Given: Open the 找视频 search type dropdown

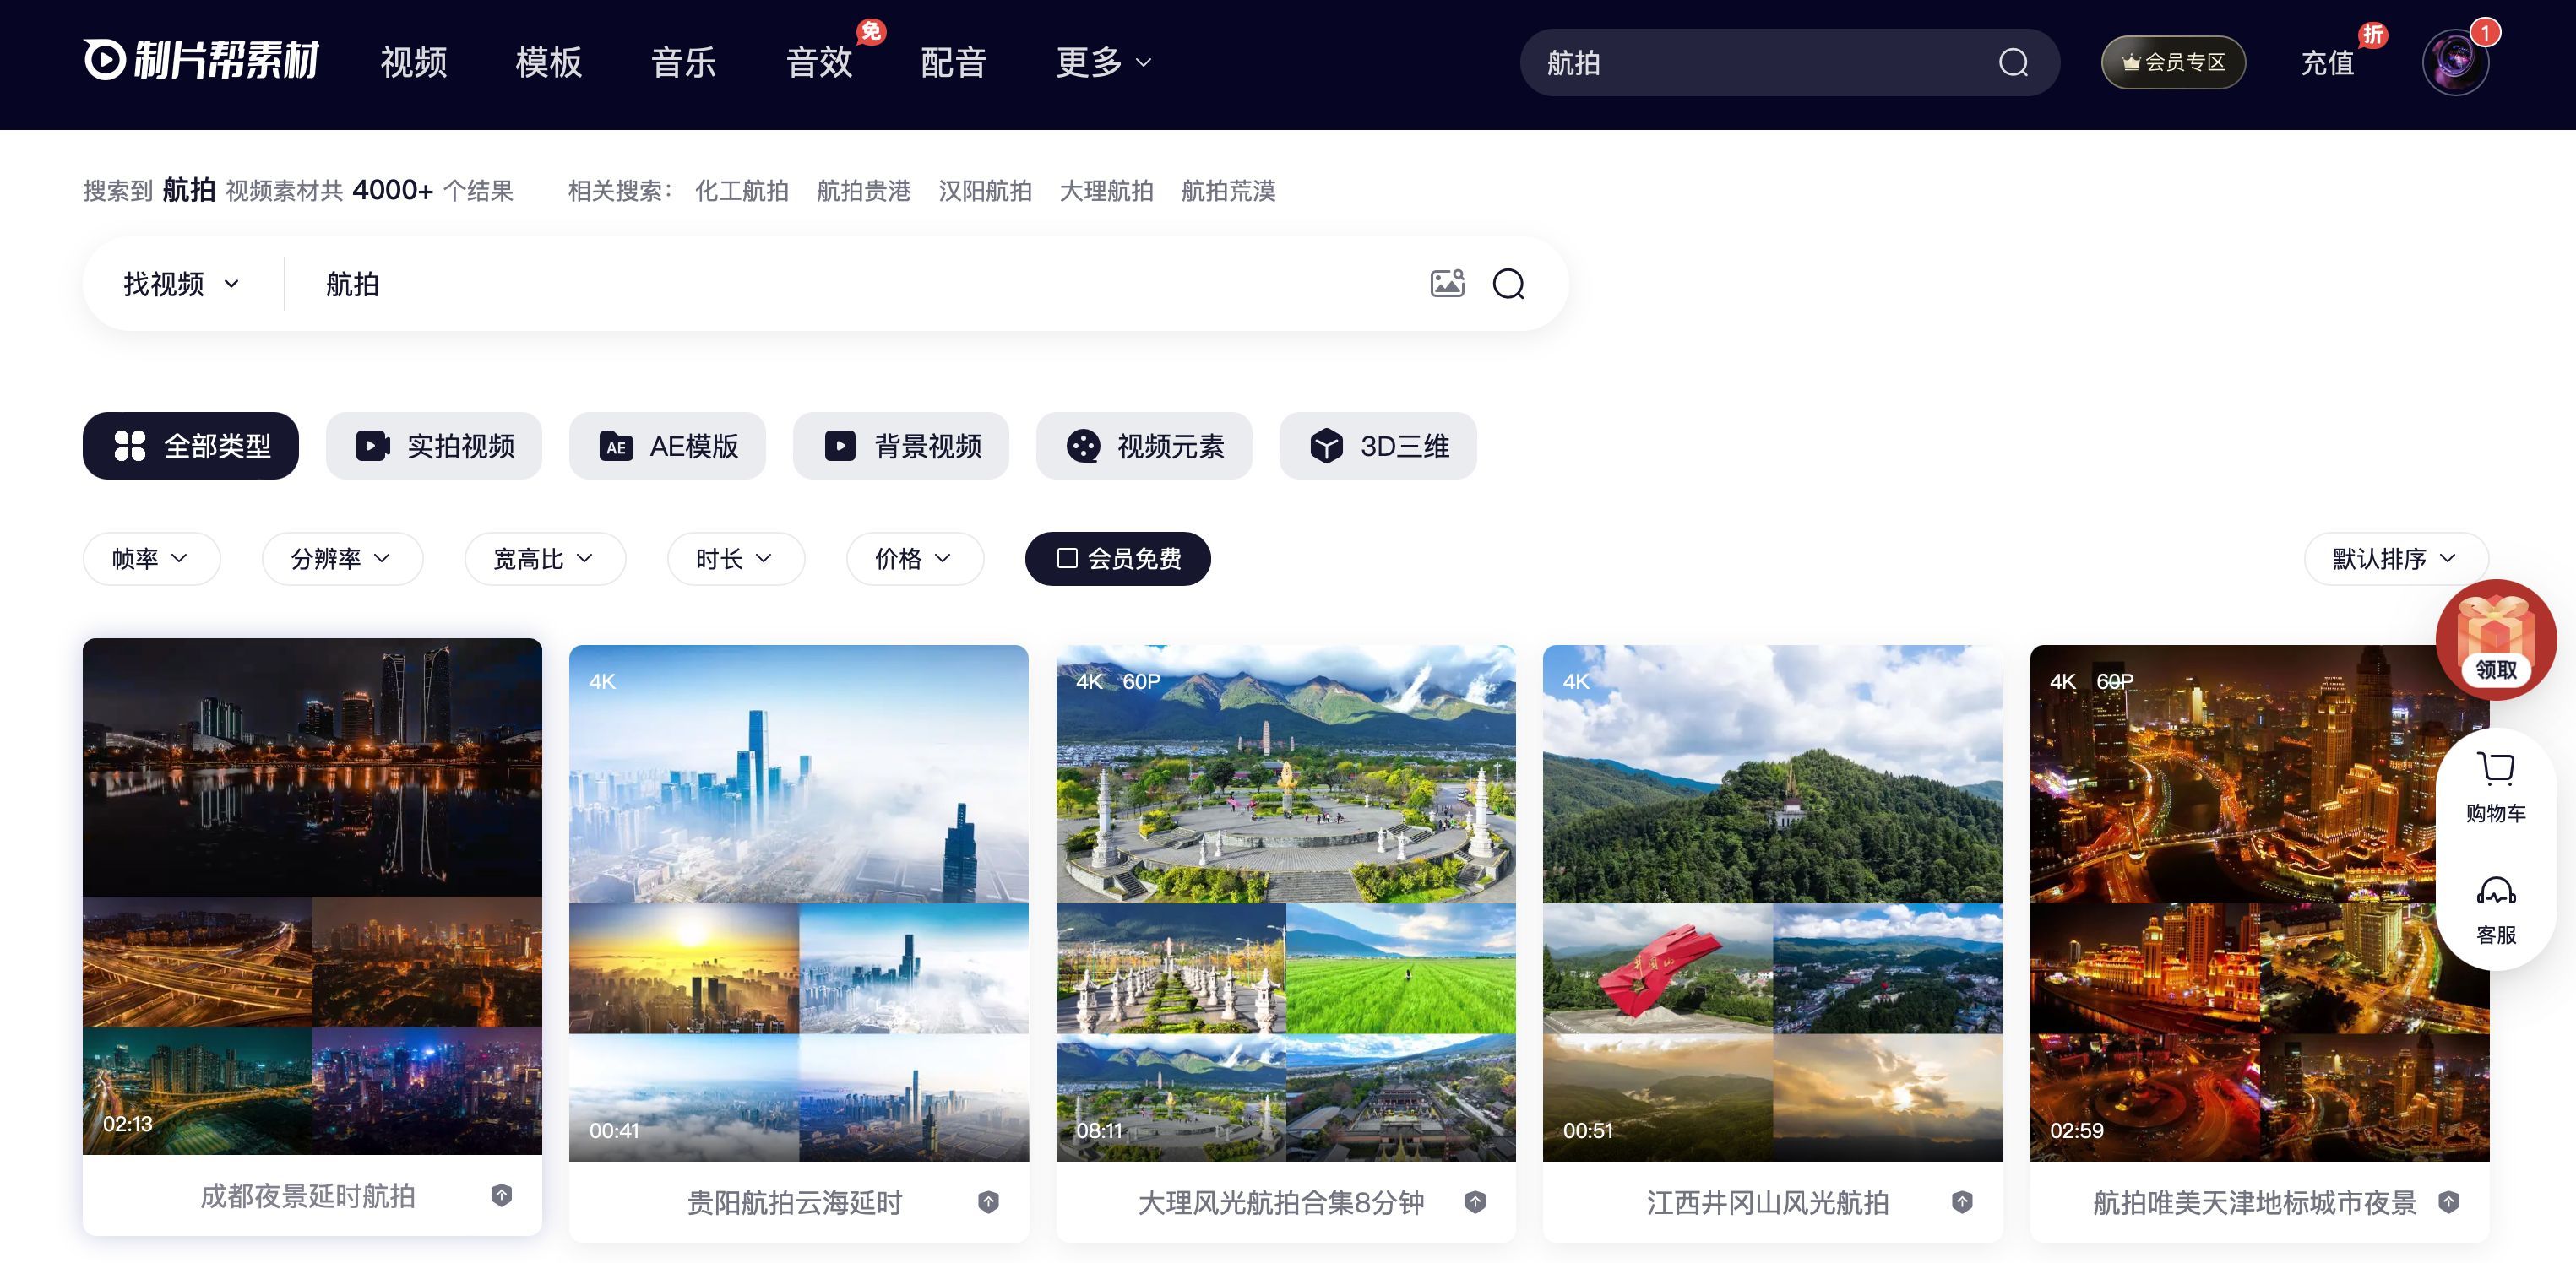Looking at the screenshot, I should pyautogui.click(x=182, y=284).
